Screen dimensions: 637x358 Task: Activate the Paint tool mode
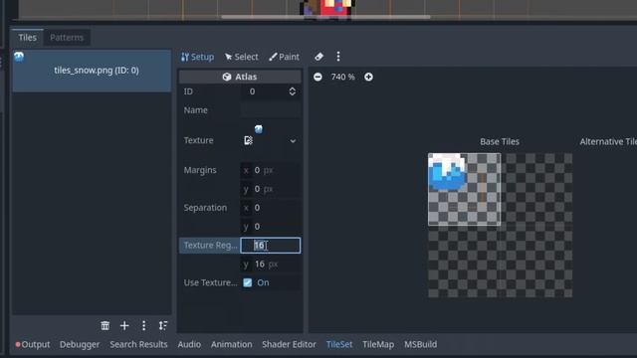[284, 57]
